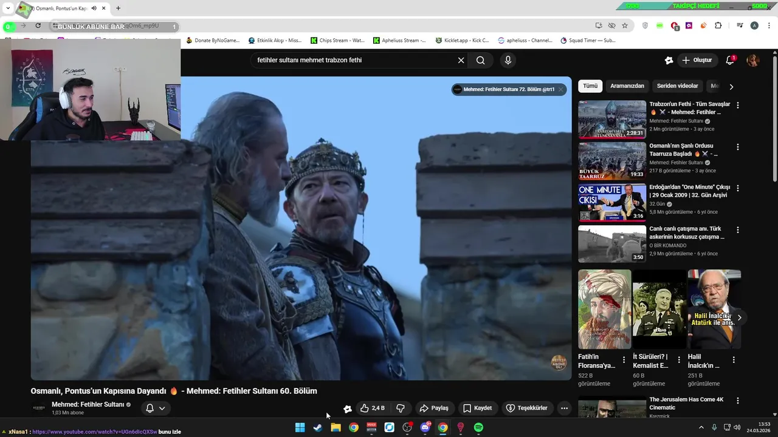Click the page vertical scrollbar

tap(774, 118)
